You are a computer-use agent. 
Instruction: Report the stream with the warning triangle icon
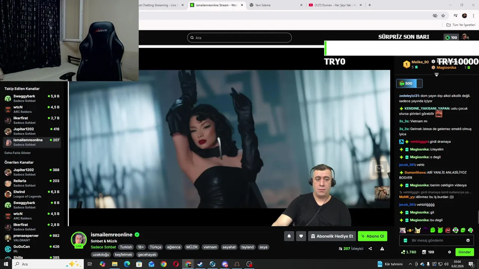(x=382, y=248)
